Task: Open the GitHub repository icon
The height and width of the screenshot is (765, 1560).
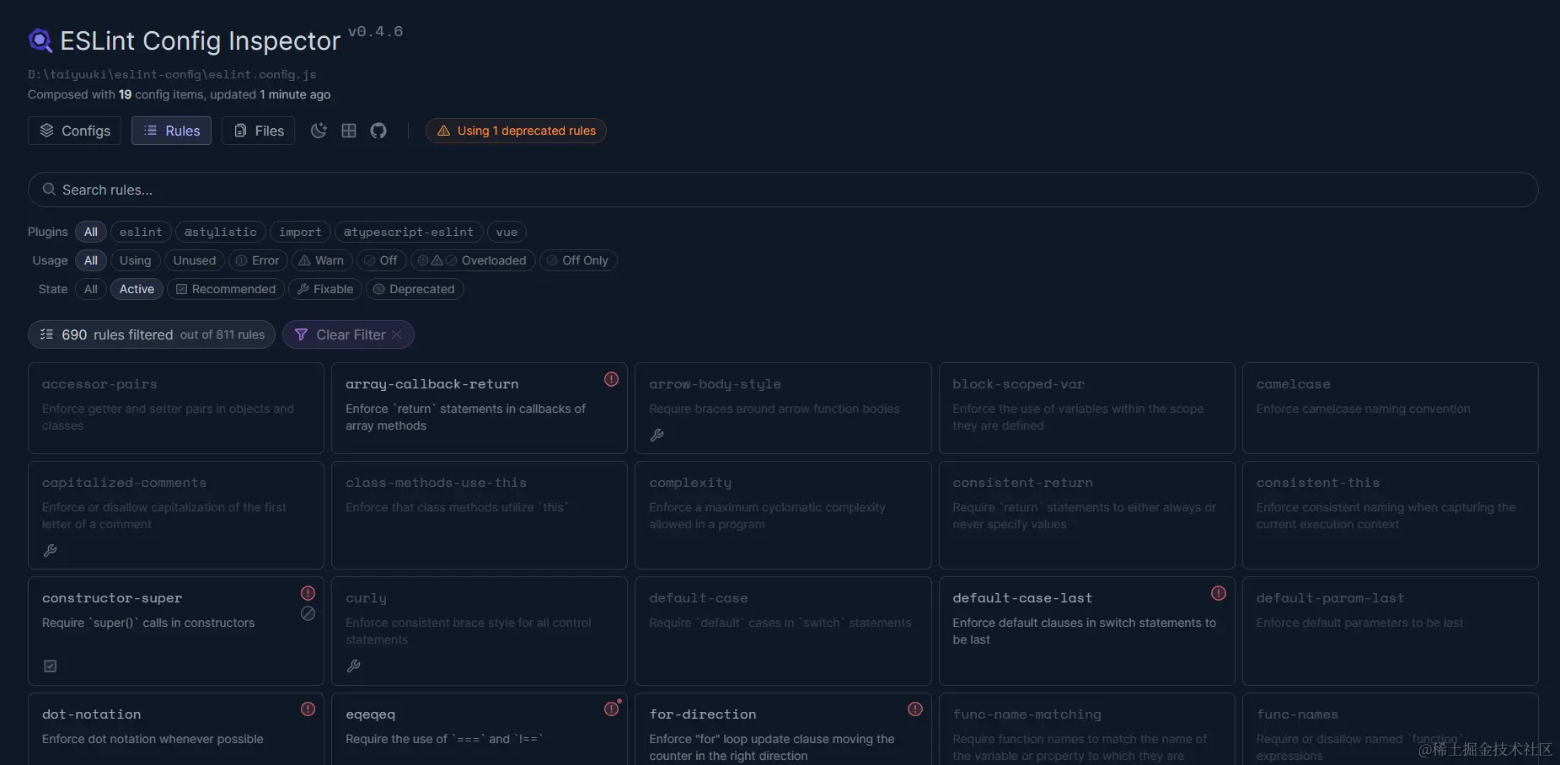Action: tap(378, 131)
